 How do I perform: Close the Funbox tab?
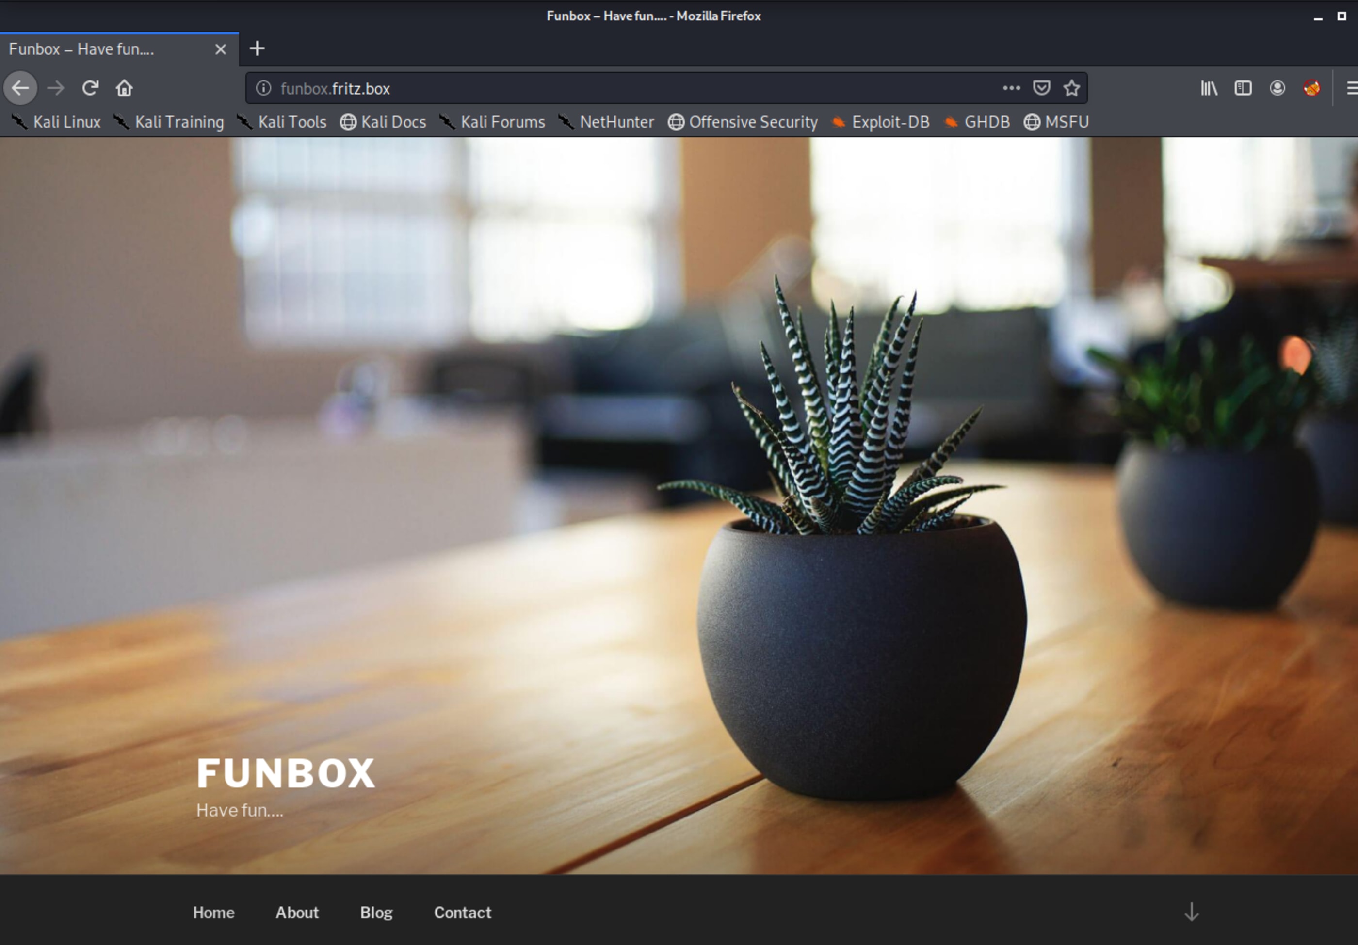221,49
